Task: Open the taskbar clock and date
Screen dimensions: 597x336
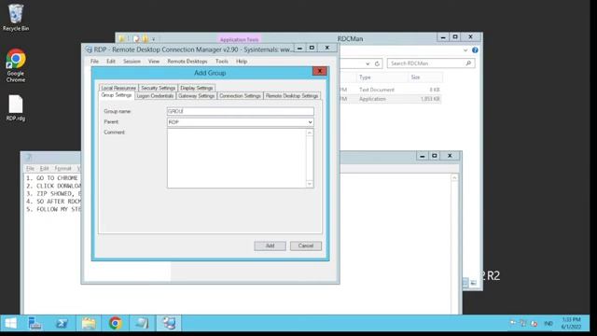Action: click(571, 323)
